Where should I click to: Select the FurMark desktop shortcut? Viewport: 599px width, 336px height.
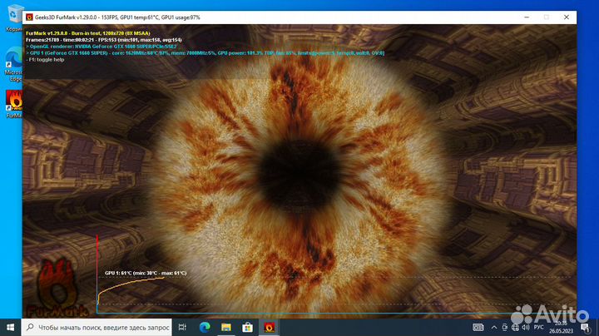click(x=14, y=104)
